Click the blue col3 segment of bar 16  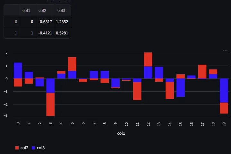coord(191,77)
